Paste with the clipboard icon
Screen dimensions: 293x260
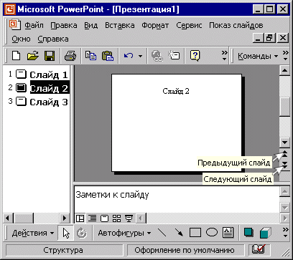108,56
